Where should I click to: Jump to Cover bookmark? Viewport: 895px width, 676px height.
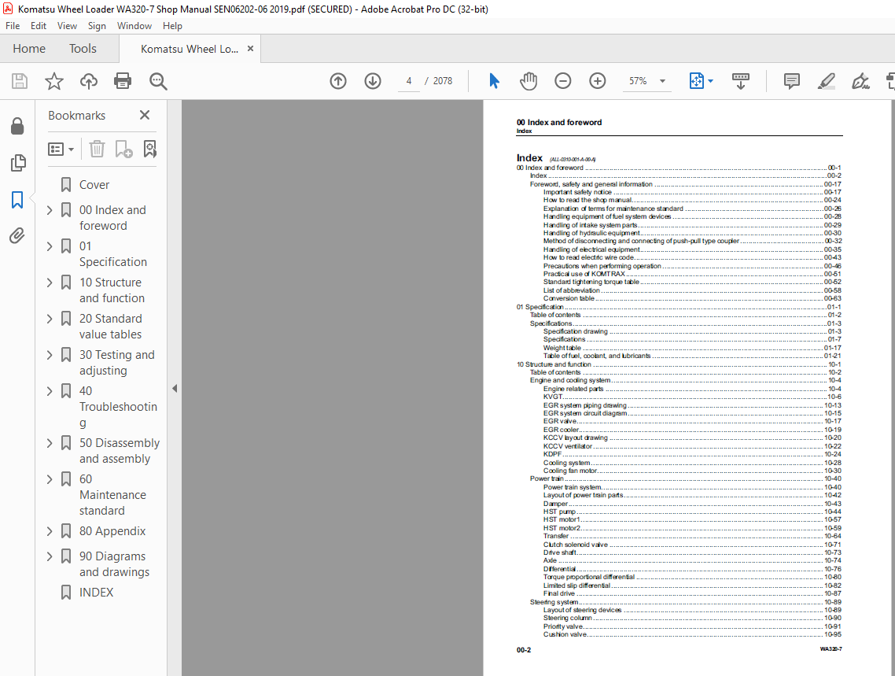pyautogui.click(x=94, y=185)
